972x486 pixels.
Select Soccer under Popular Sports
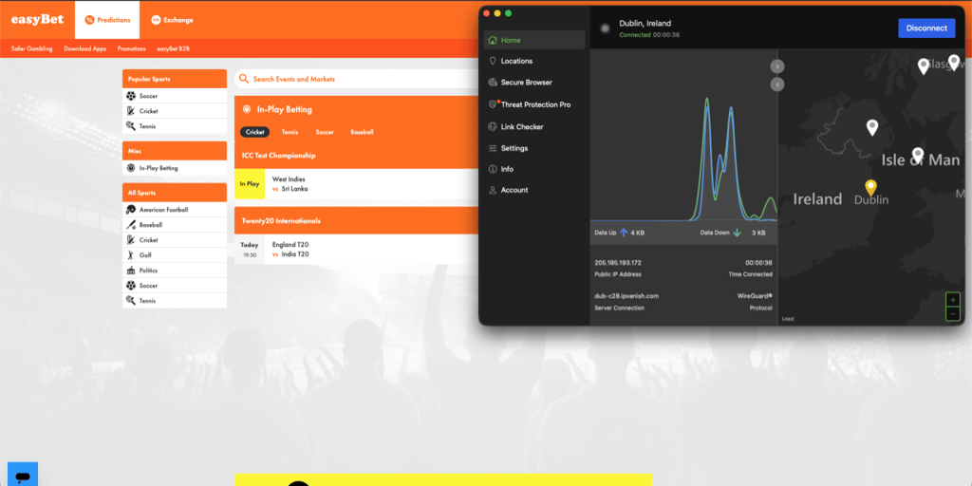pos(175,96)
